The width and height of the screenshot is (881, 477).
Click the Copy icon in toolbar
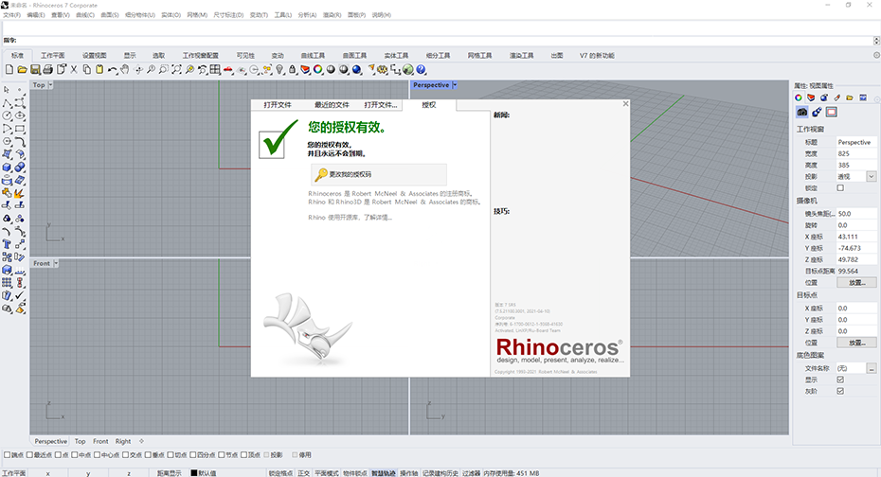(x=86, y=70)
